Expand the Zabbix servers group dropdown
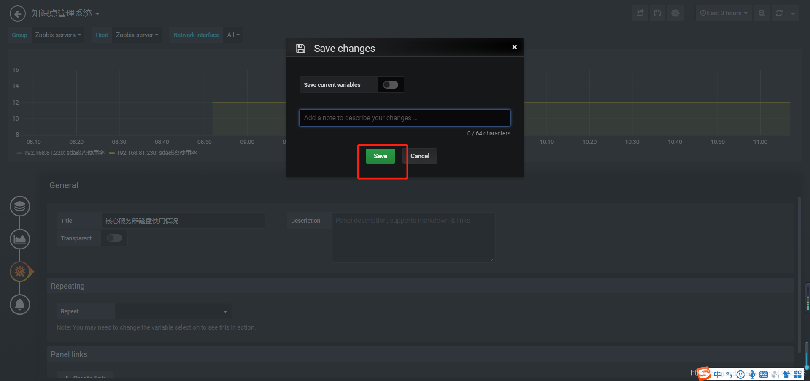Viewport: 810px width, 381px height. point(58,35)
